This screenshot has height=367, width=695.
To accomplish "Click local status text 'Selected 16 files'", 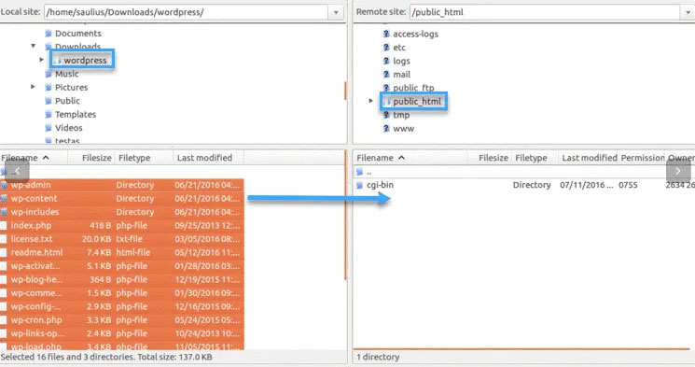I will point(106,357).
